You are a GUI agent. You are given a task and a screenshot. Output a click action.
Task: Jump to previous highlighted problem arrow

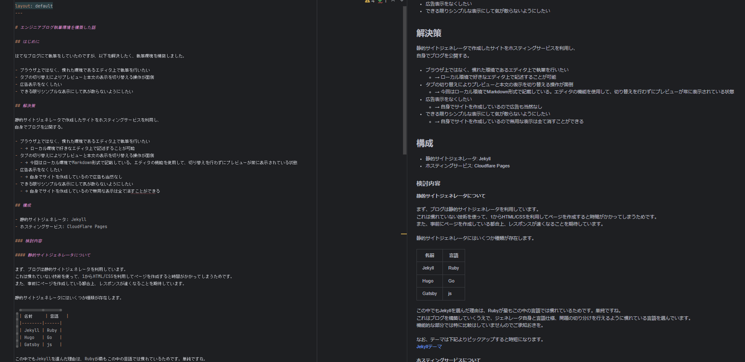click(x=393, y=1)
